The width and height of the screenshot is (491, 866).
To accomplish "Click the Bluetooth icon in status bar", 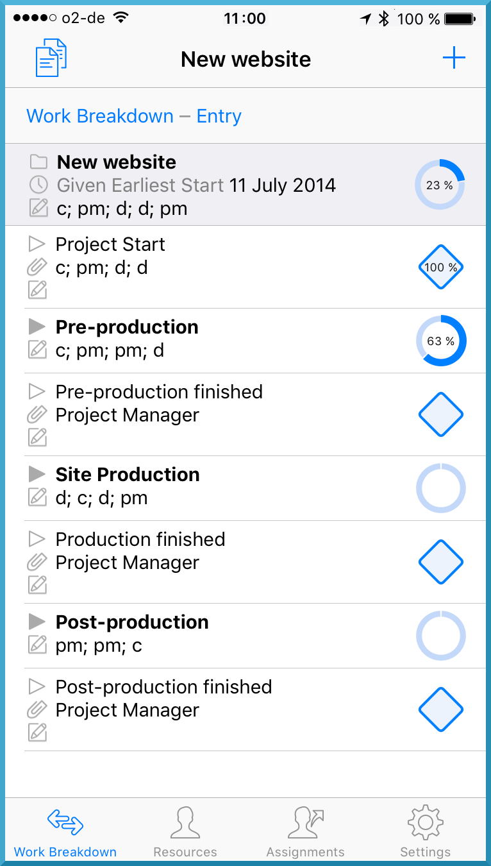I will pyautogui.click(x=384, y=19).
